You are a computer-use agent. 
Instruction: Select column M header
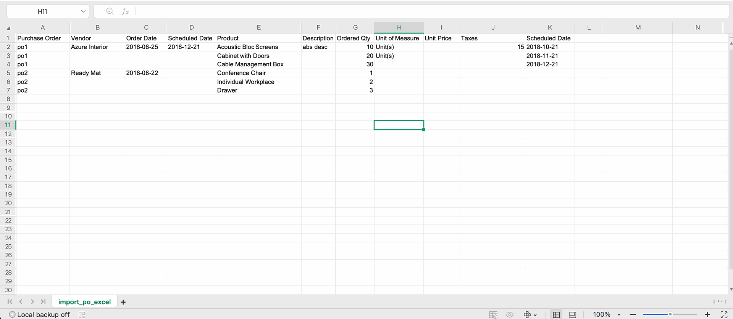click(638, 27)
